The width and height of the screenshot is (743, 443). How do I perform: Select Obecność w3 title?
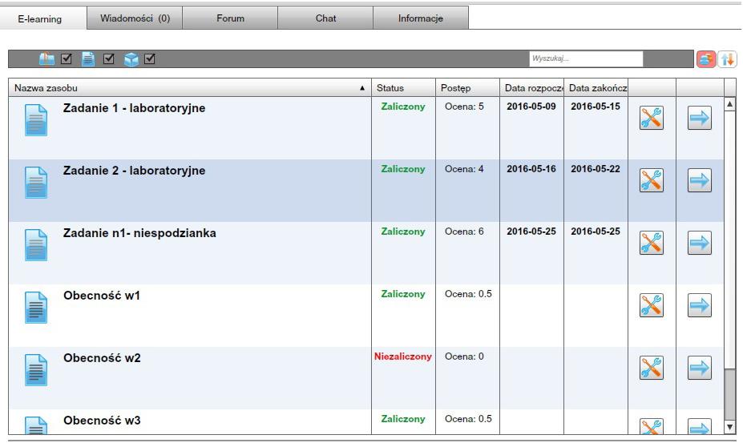[x=102, y=421]
